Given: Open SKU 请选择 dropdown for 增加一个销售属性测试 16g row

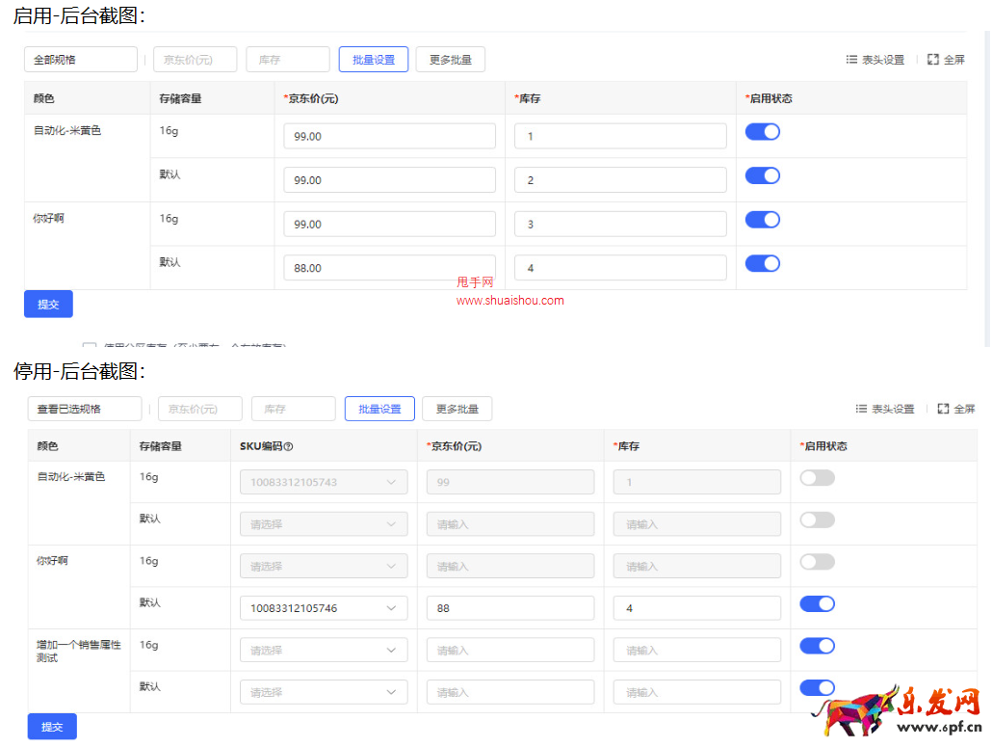Looking at the screenshot, I should pos(324,651).
